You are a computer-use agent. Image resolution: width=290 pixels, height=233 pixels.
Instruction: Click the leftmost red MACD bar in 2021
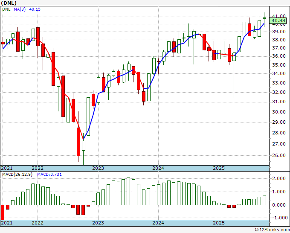point(3,212)
